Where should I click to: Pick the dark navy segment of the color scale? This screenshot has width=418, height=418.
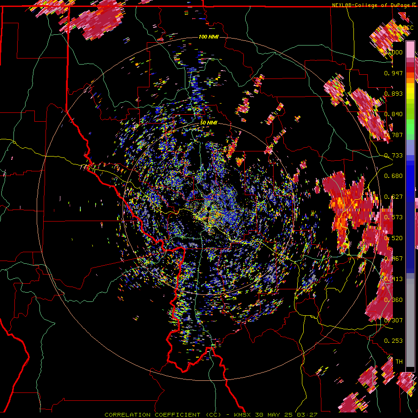coord(410,237)
